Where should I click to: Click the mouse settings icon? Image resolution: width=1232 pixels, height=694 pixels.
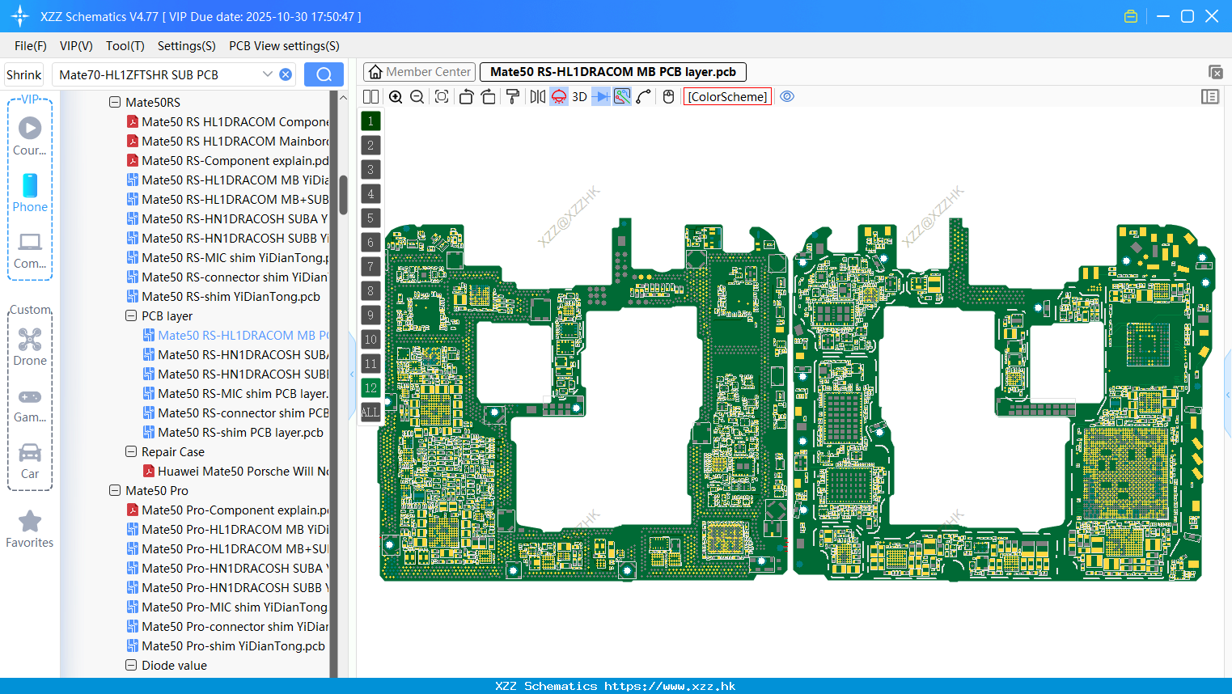[x=668, y=96]
